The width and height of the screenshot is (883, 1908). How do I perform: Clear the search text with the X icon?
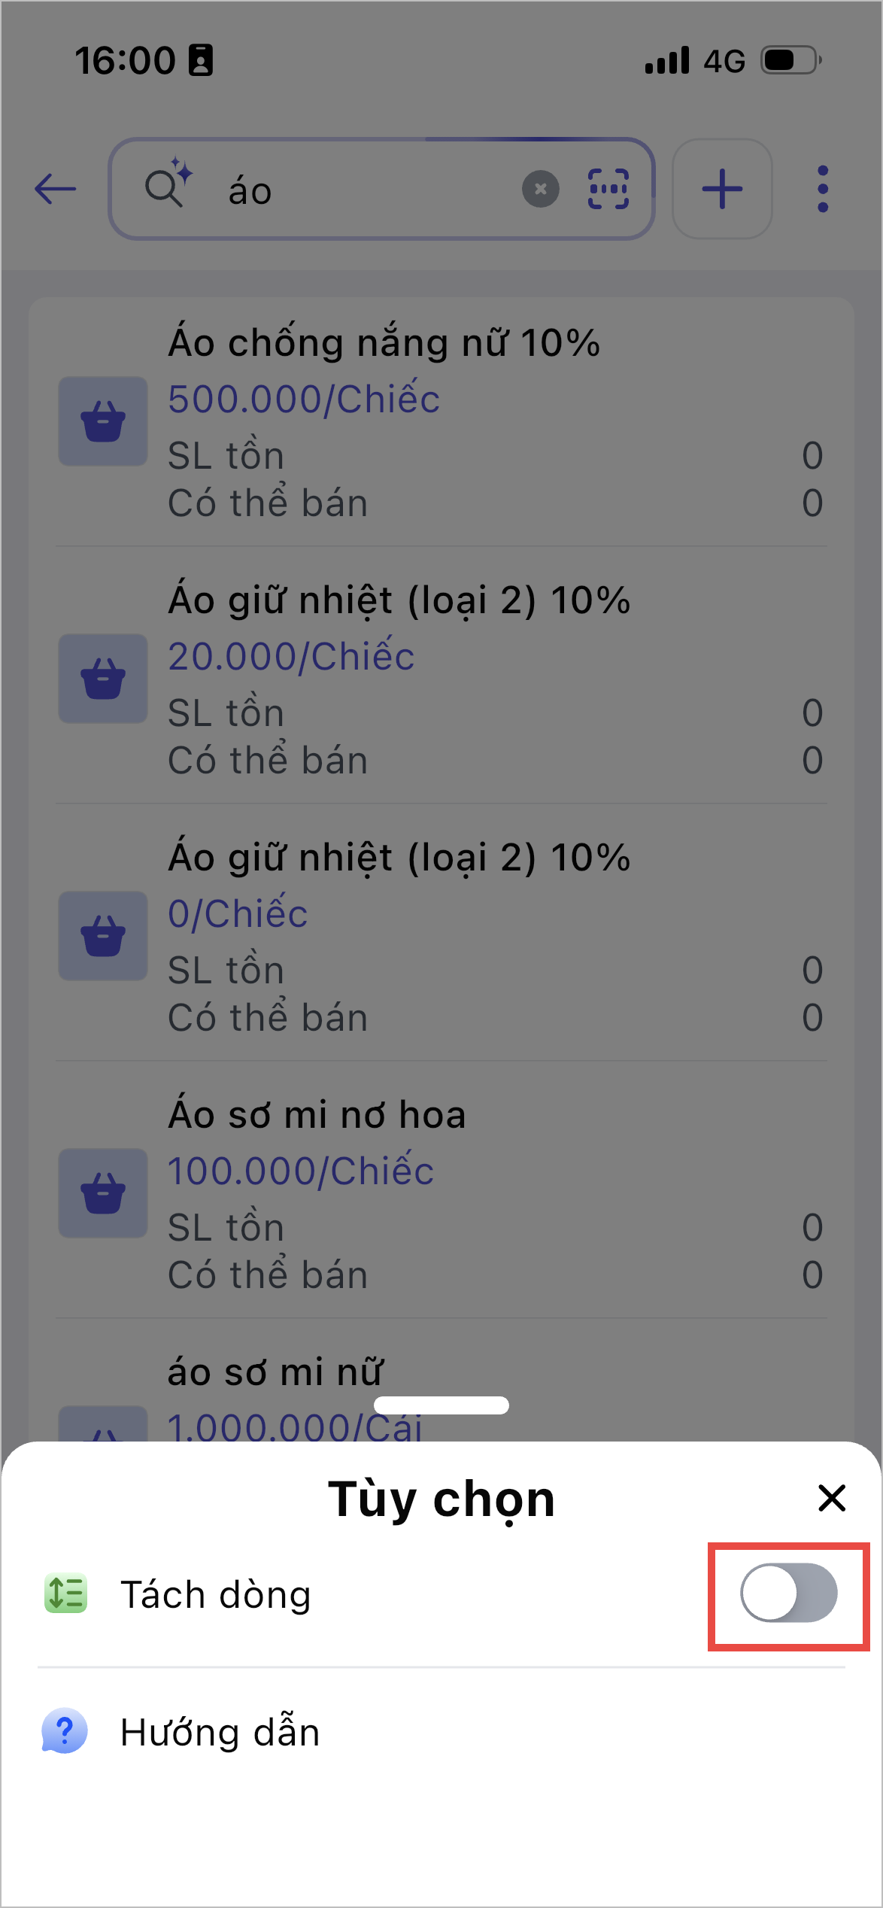[540, 189]
